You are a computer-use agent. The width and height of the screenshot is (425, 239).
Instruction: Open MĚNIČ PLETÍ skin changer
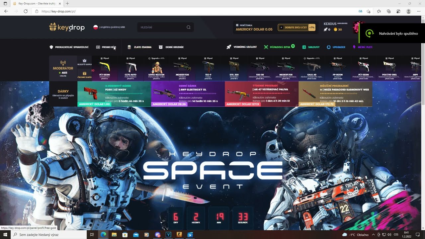362,47
